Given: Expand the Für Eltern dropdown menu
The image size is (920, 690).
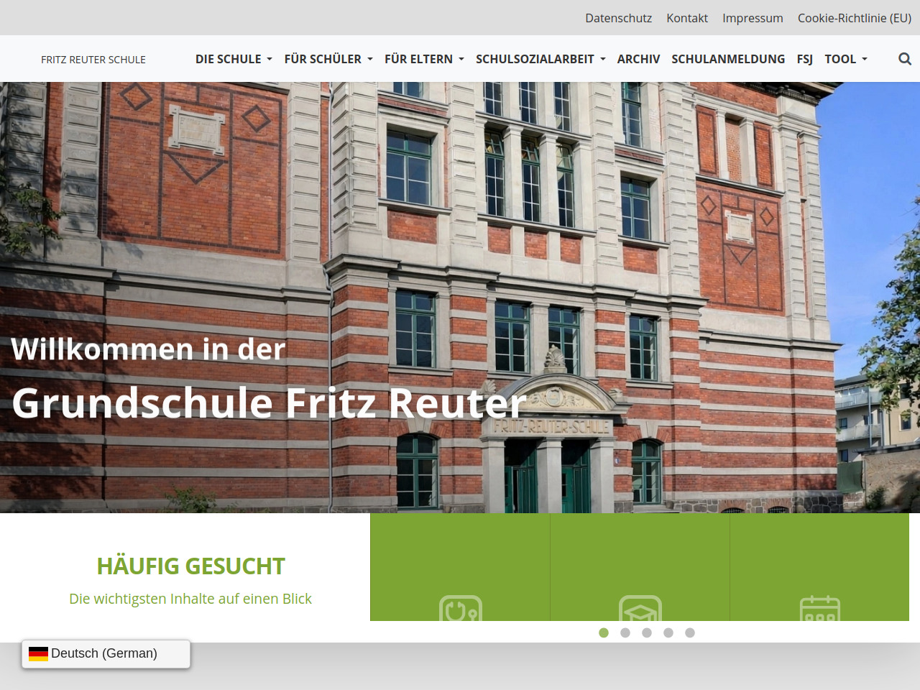Looking at the screenshot, I should (424, 59).
